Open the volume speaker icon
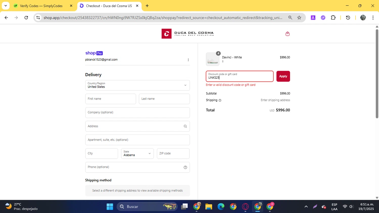This screenshot has height=213, width=379. 351,207
